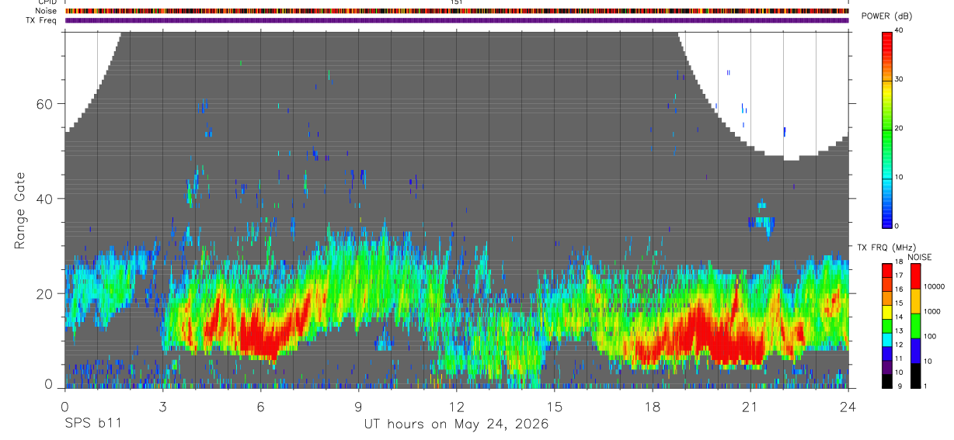Click the '18' tick on the TX FRQ scale

(897, 263)
